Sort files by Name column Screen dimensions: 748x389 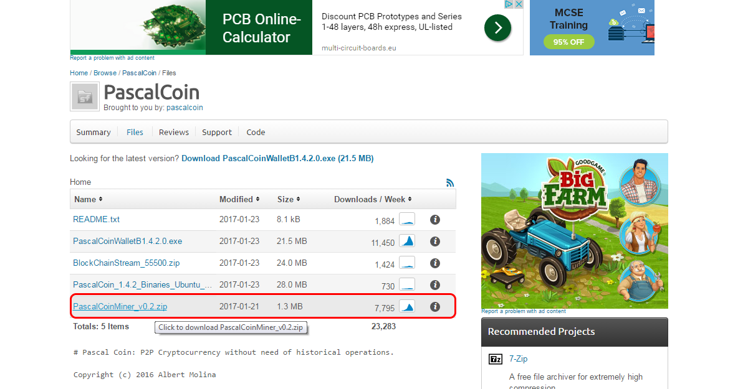coord(88,199)
